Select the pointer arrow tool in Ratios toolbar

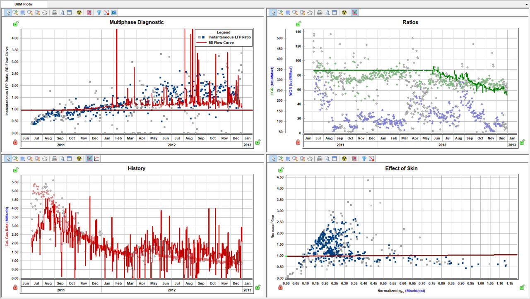[x=273, y=12]
